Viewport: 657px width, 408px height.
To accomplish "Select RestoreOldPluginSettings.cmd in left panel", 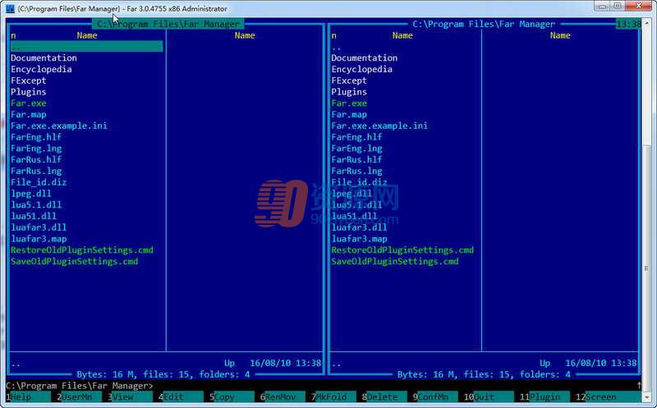I will pos(82,250).
